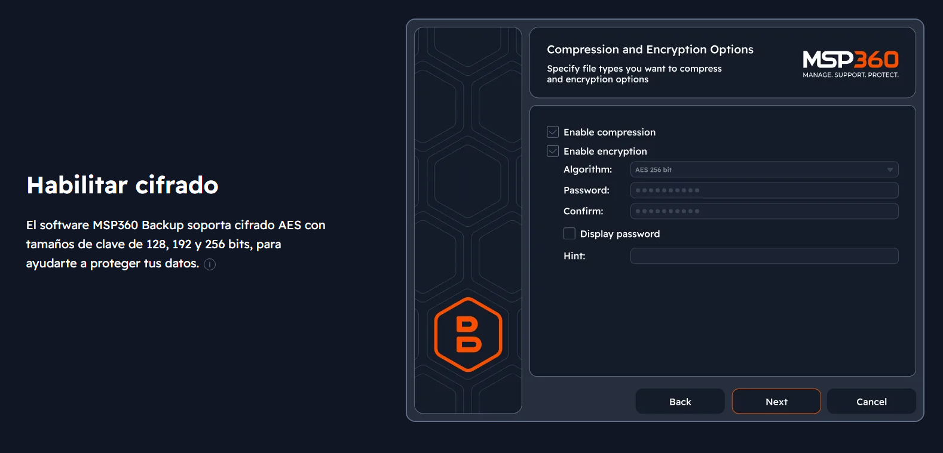
Task: Toggle the Enable compression checkbox
Action: click(553, 132)
